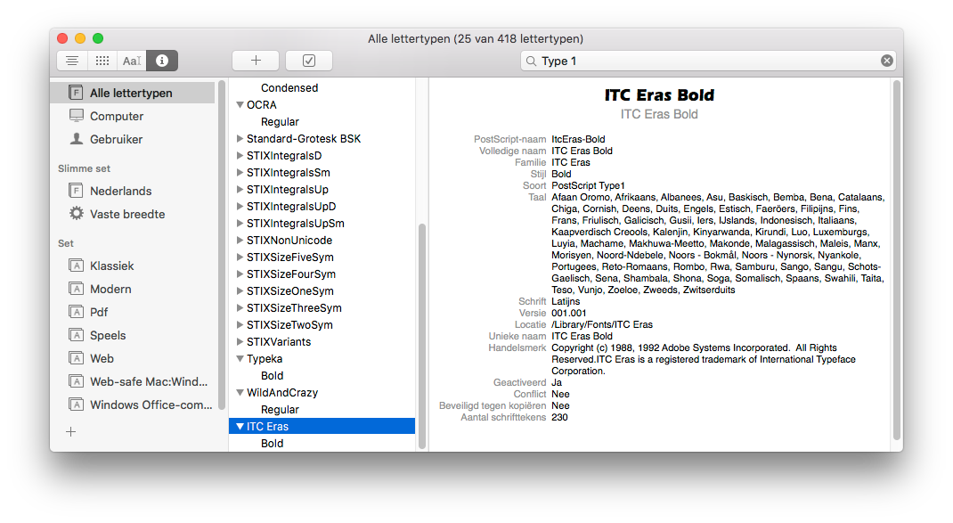Click into the Type 1 search field
The height and width of the screenshot is (523, 953).
pyautogui.click(x=708, y=61)
